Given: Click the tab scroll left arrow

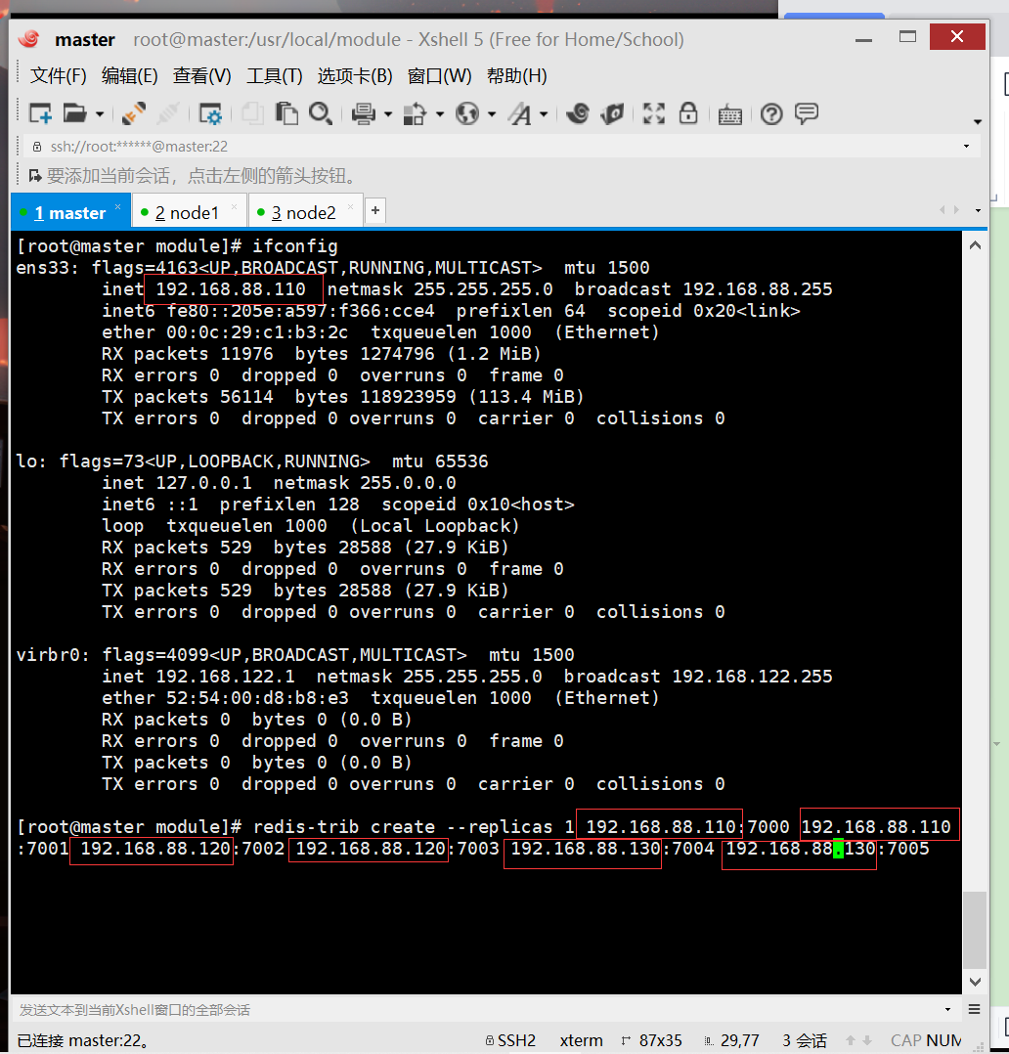Looking at the screenshot, I should (x=942, y=210).
